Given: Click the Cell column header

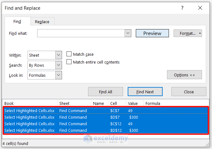Looking at the screenshot, I should (x=117, y=103).
